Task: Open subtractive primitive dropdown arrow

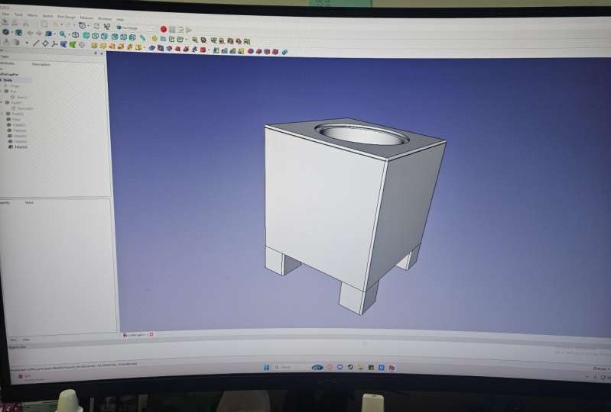Action: point(209,50)
